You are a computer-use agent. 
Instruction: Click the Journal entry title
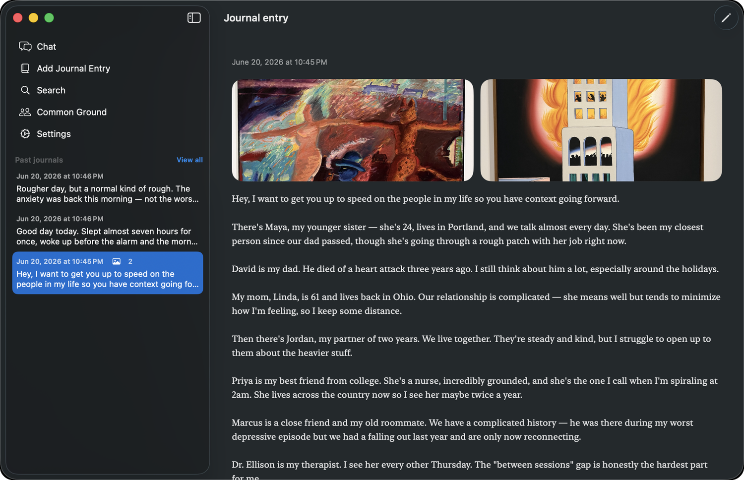click(256, 18)
